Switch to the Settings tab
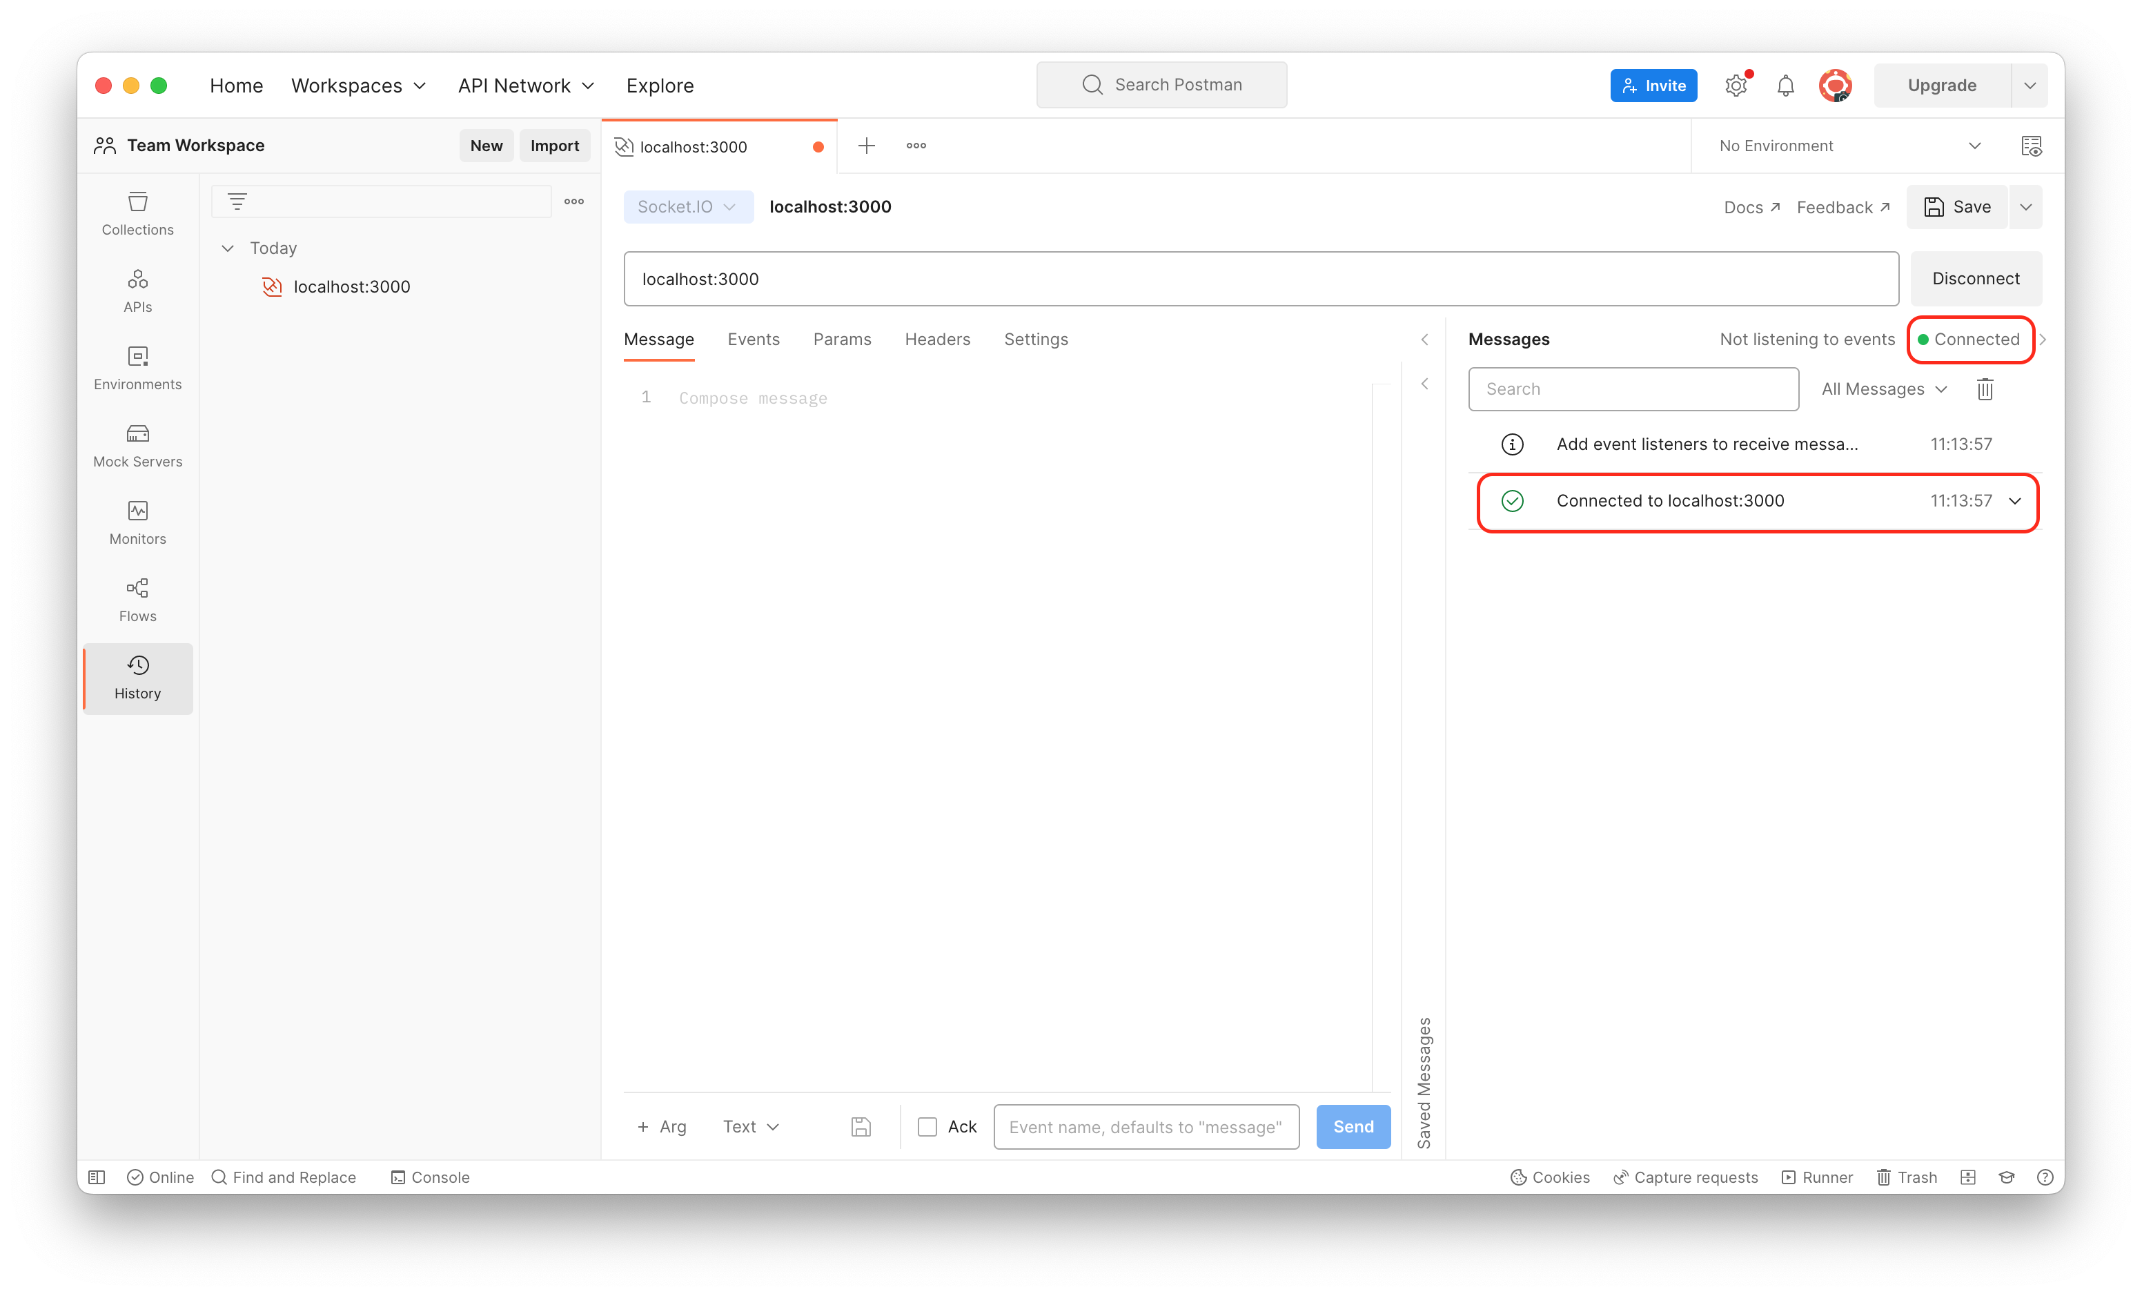This screenshot has height=1296, width=2142. click(1035, 340)
